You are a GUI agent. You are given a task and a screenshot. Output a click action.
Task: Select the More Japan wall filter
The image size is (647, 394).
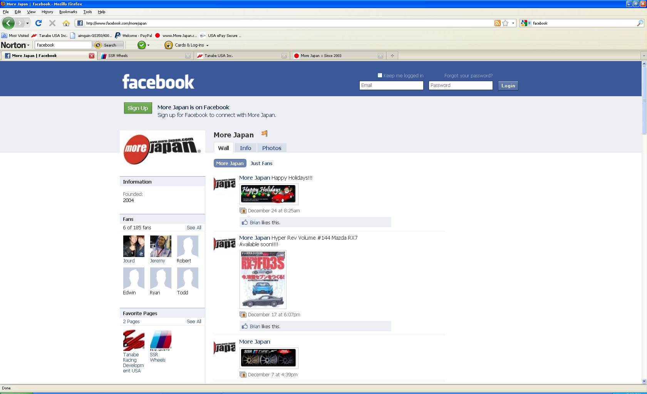(230, 163)
